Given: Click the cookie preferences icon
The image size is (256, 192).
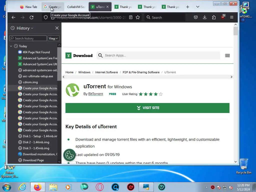Looking at the screenshot, I should [69, 155].
